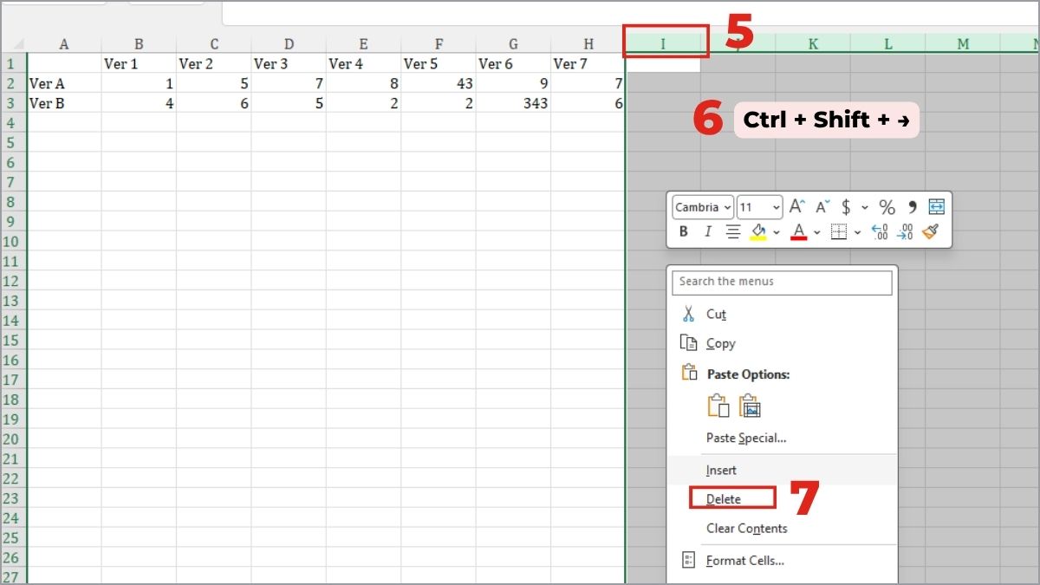Decrease font size with the smaller A icon
This screenshot has width=1040, height=585.
[822, 207]
